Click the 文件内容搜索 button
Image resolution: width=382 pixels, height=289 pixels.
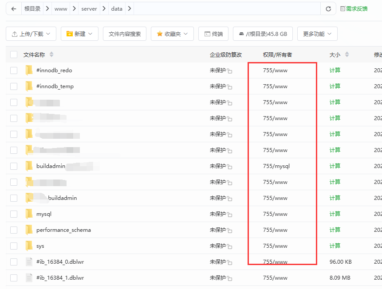pos(125,34)
